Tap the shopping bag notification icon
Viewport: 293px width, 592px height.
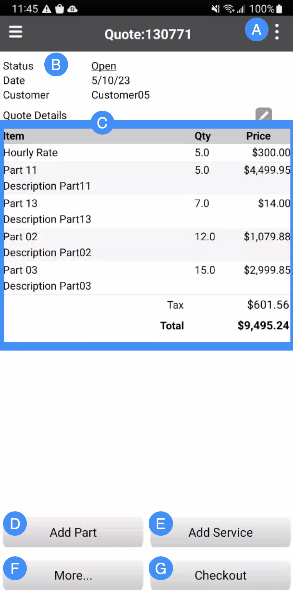pyautogui.click(x=59, y=9)
